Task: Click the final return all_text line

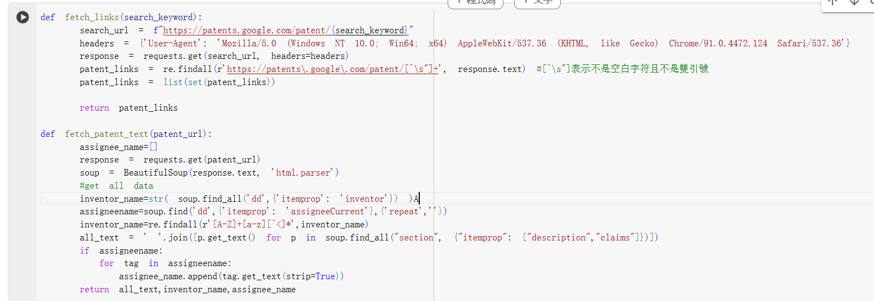Action: click(187, 290)
